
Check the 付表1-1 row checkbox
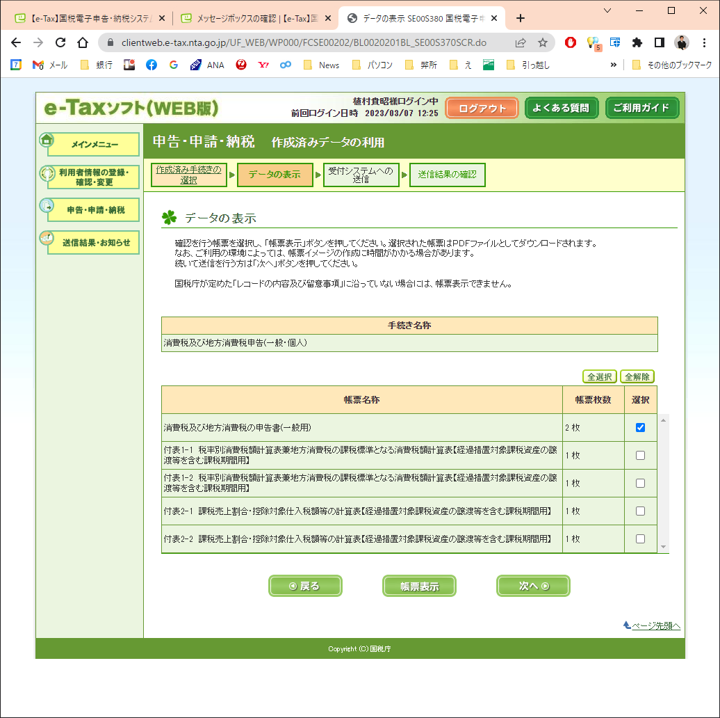[640, 456]
